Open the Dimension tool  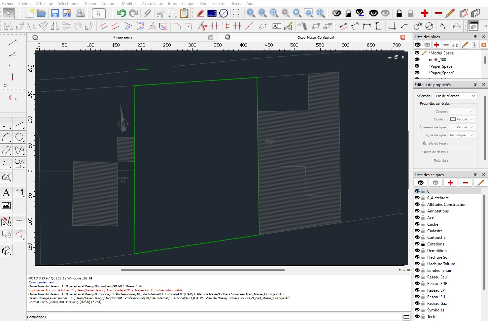19,192
